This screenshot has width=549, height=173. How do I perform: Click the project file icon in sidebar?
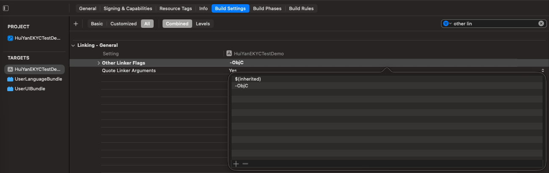(10, 38)
